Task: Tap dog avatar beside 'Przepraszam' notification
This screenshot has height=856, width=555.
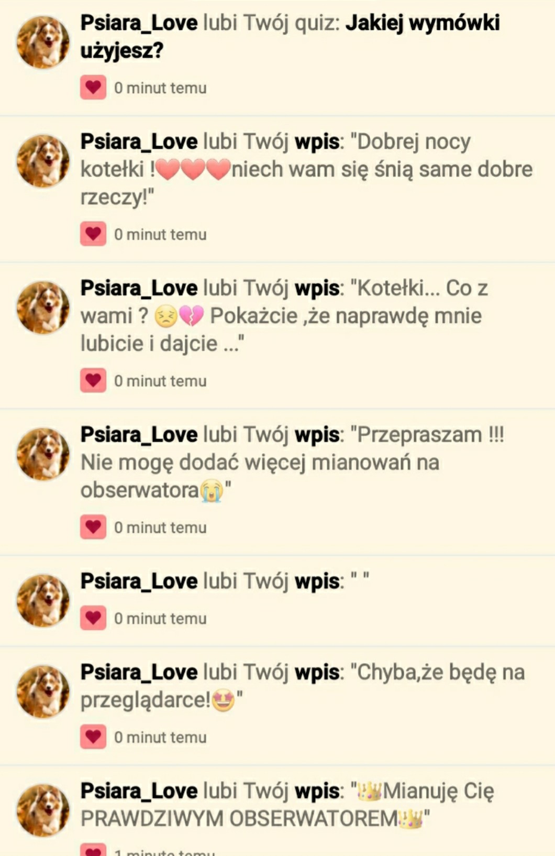Action: pos(43,455)
